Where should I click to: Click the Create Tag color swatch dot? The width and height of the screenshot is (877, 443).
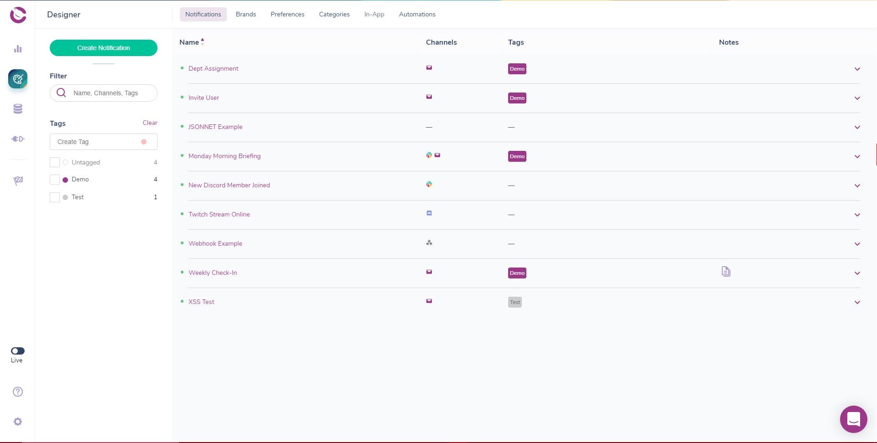[144, 142]
